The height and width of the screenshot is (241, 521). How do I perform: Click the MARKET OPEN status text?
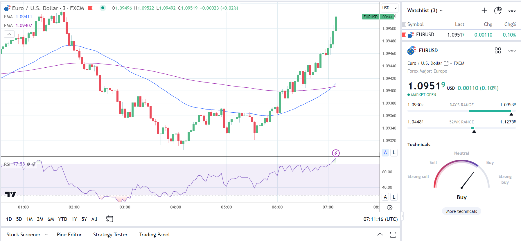tap(423, 95)
